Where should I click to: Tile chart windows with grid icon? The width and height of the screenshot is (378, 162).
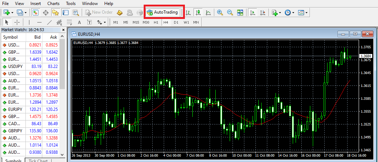240,12
